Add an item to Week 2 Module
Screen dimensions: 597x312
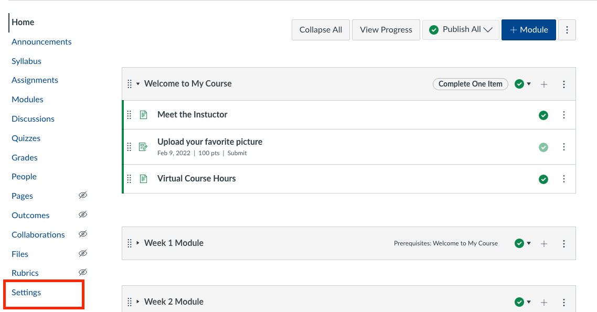click(x=544, y=302)
